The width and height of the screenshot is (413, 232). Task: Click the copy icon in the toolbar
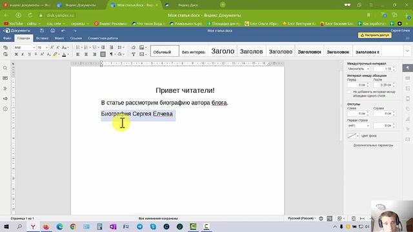pos(5,47)
